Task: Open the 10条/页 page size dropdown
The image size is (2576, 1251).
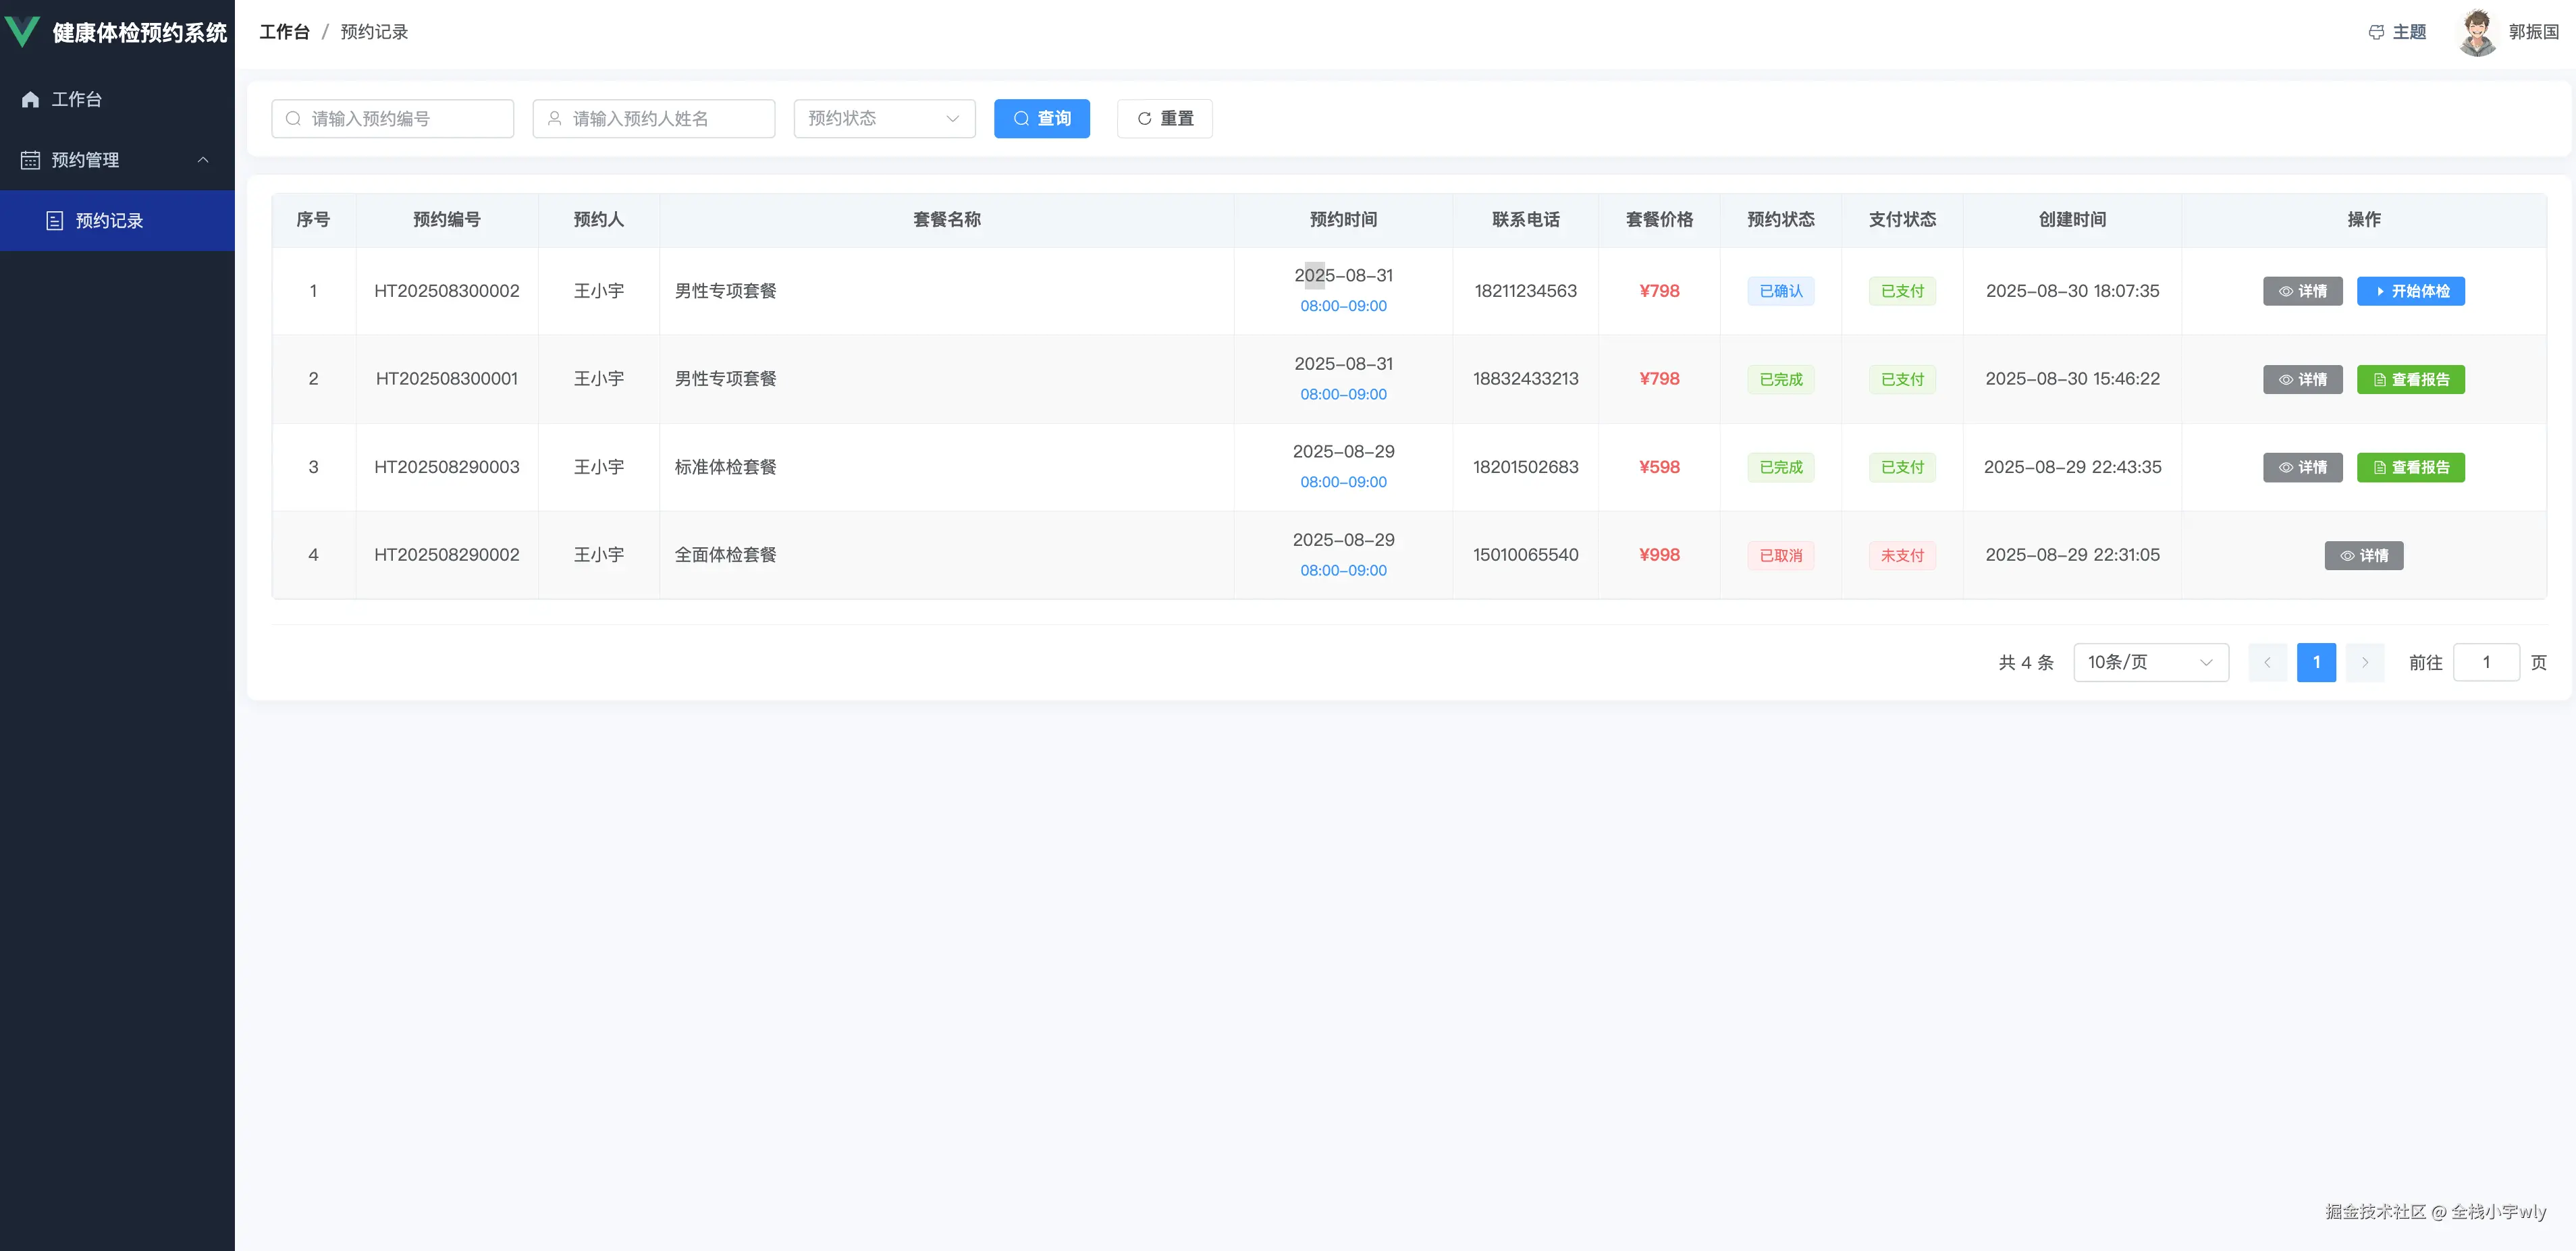Action: point(2150,663)
